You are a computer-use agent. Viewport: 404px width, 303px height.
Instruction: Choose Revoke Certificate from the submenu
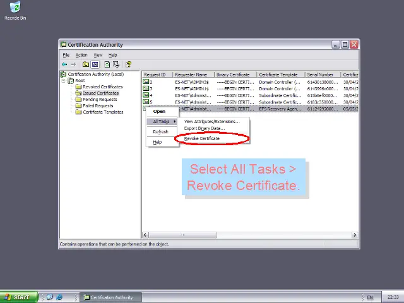202,138
